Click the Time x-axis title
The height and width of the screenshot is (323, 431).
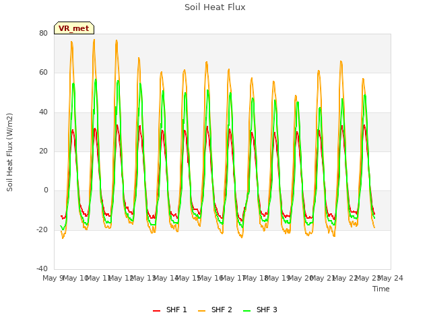(381, 289)
